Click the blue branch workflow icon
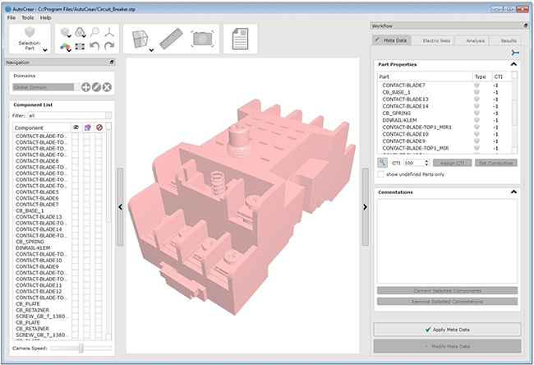The image size is (534, 365). coord(515,53)
